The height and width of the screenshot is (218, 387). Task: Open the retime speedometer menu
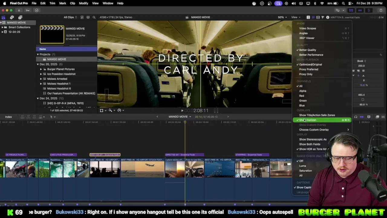click(121, 111)
